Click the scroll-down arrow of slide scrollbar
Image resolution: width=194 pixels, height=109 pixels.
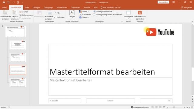coord(192,97)
